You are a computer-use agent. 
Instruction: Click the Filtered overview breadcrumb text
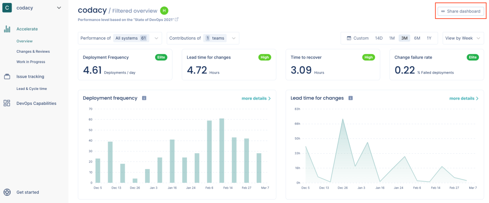(135, 11)
